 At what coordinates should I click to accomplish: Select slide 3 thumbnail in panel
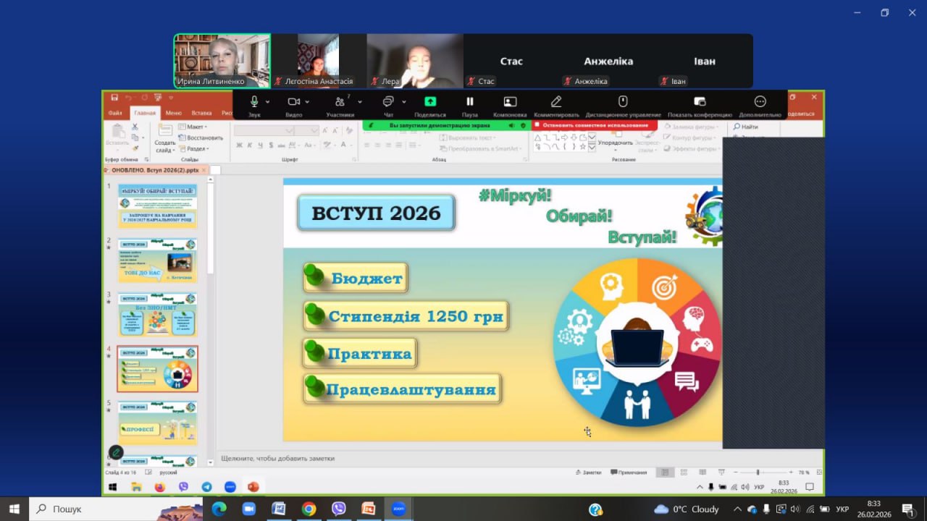[x=157, y=314]
